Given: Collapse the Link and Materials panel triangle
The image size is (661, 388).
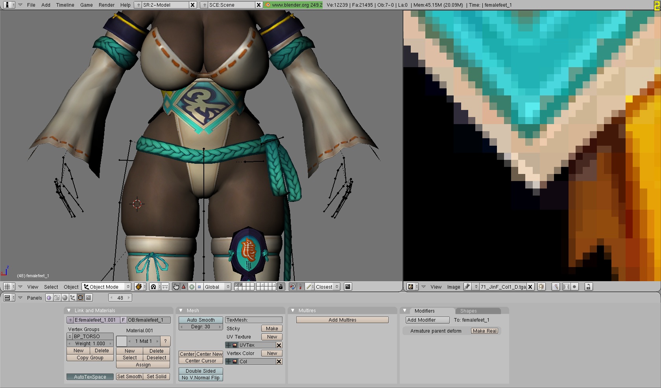Looking at the screenshot, I should point(69,310).
